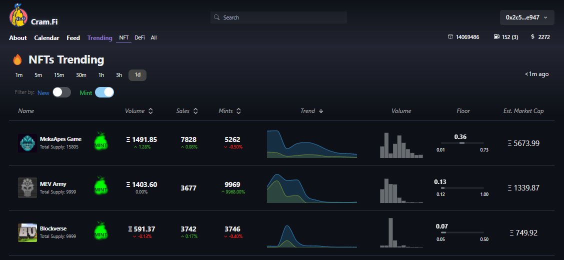Sort by the Sales column arrows
The height and width of the screenshot is (260, 564).
pos(195,111)
